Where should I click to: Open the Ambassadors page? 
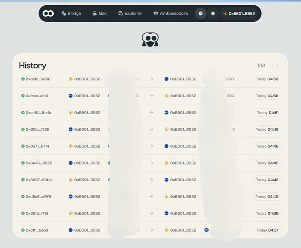point(170,13)
